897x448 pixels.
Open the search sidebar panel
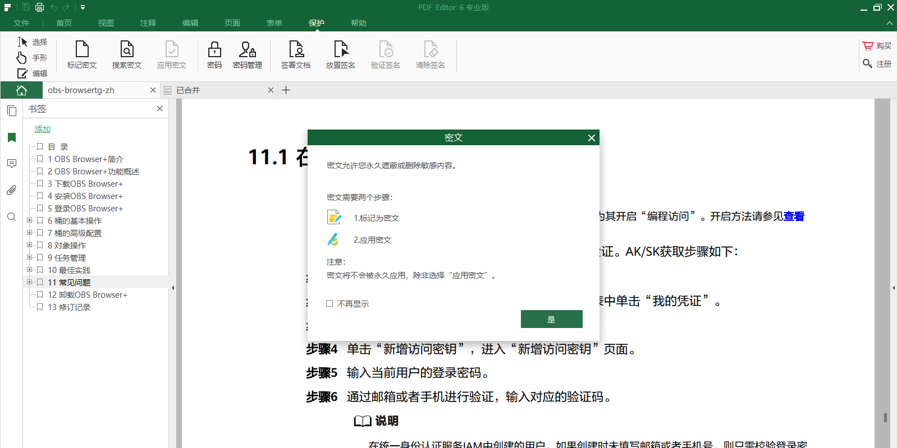click(12, 216)
